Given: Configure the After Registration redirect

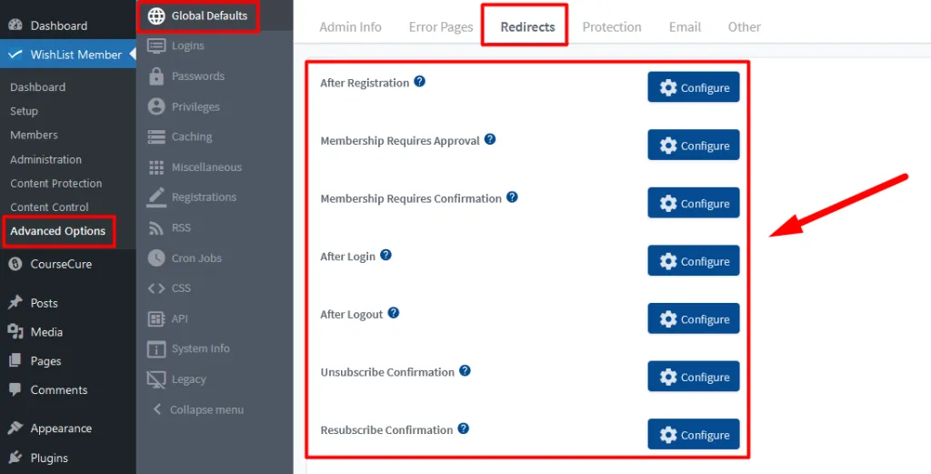Looking at the screenshot, I should (694, 87).
